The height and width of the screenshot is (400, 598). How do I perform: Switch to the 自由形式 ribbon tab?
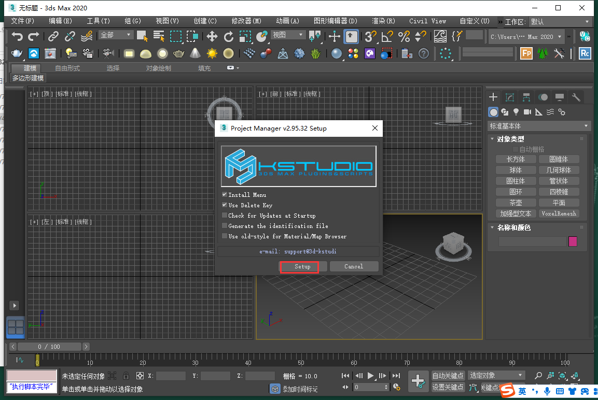(x=67, y=68)
